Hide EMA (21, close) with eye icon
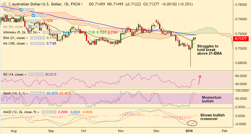Viewport: 251px width, 134px height. tap(32, 38)
